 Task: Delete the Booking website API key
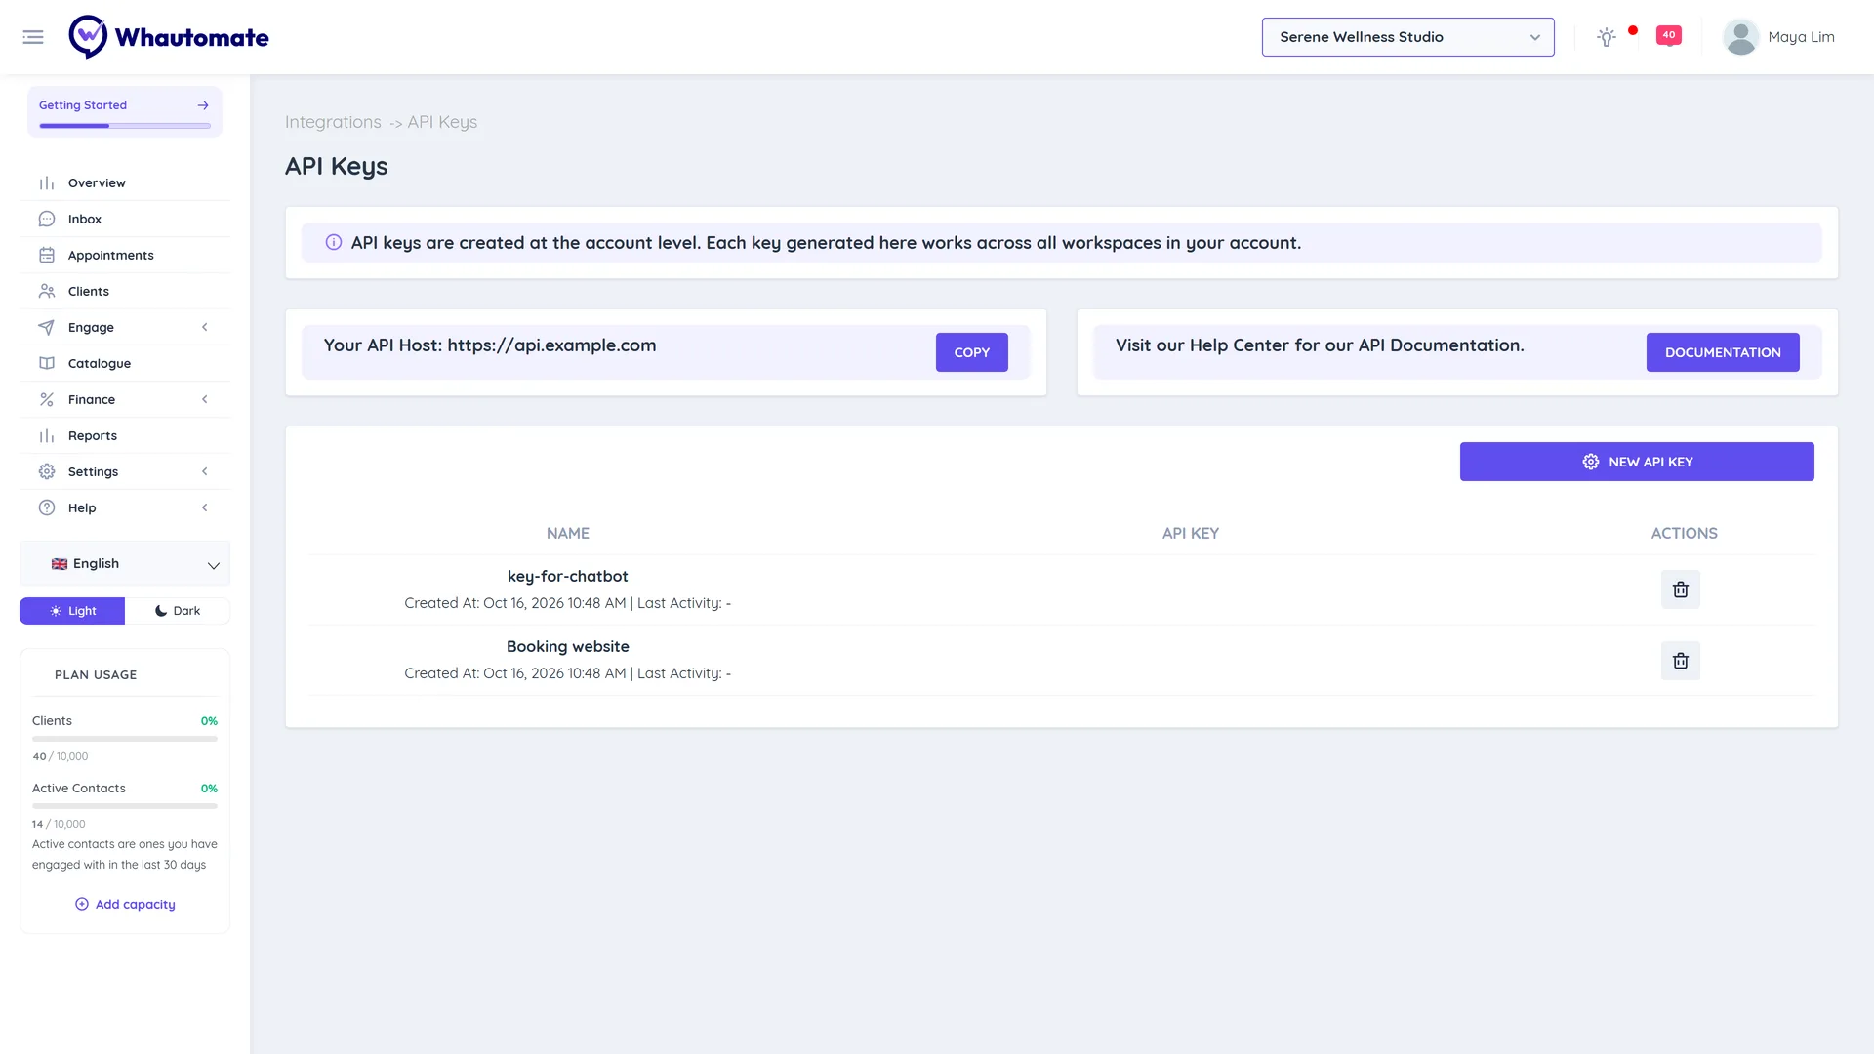1681,661
